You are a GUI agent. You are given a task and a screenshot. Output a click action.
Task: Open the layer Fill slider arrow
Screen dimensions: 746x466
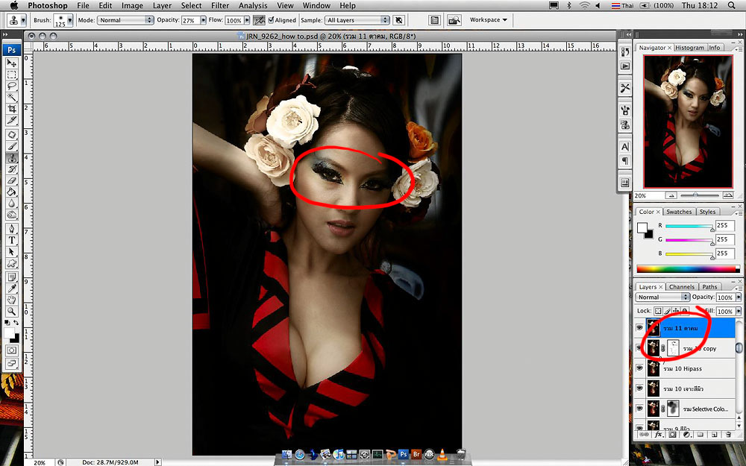tap(739, 311)
